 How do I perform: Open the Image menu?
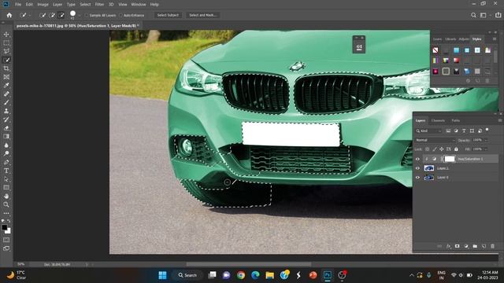43,5
